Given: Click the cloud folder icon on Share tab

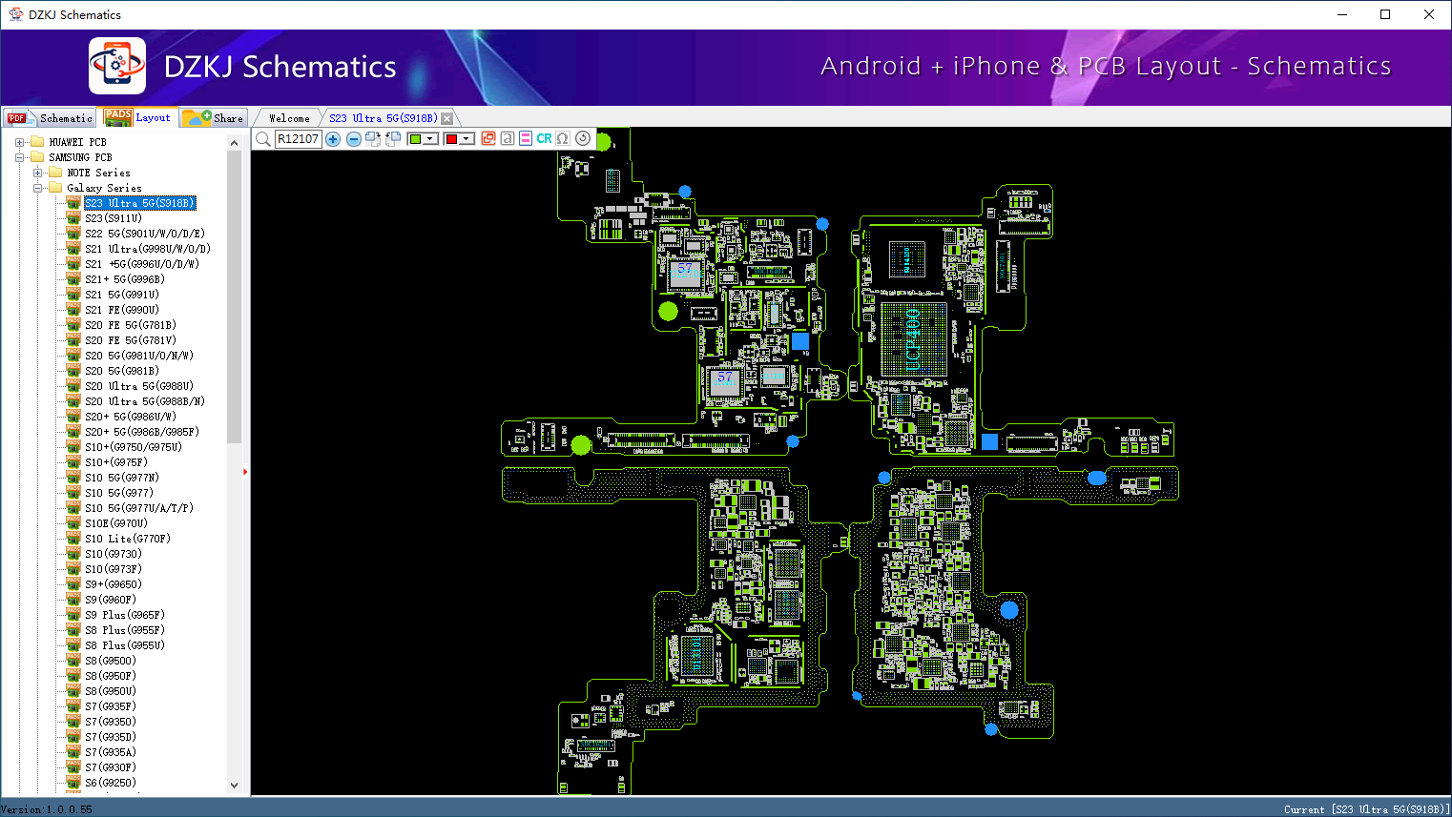Looking at the screenshot, I should pyautogui.click(x=197, y=117).
